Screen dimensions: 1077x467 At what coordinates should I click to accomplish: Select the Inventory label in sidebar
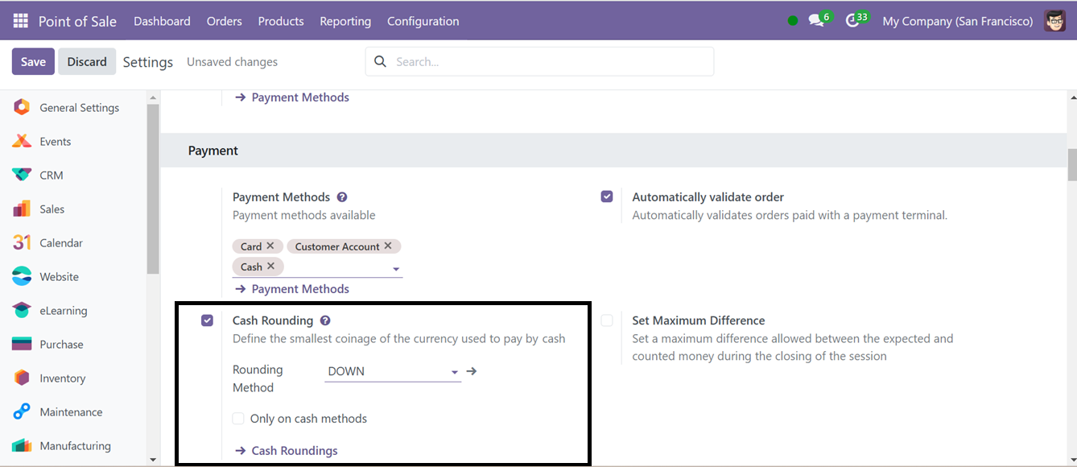click(62, 378)
